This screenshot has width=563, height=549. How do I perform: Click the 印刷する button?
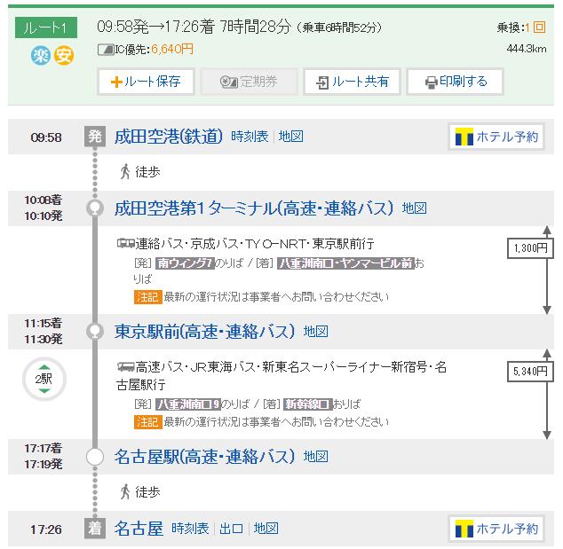(x=456, y=82)
